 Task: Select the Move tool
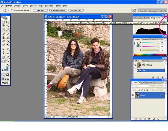[8, 22]
